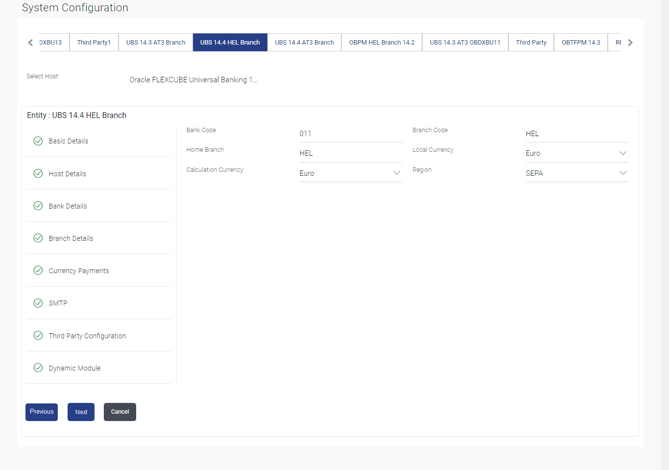The height and width of the screenshot is (470, 669).
Task: Click the green checkmark beside Basic Details
Action: pos(38,141)
